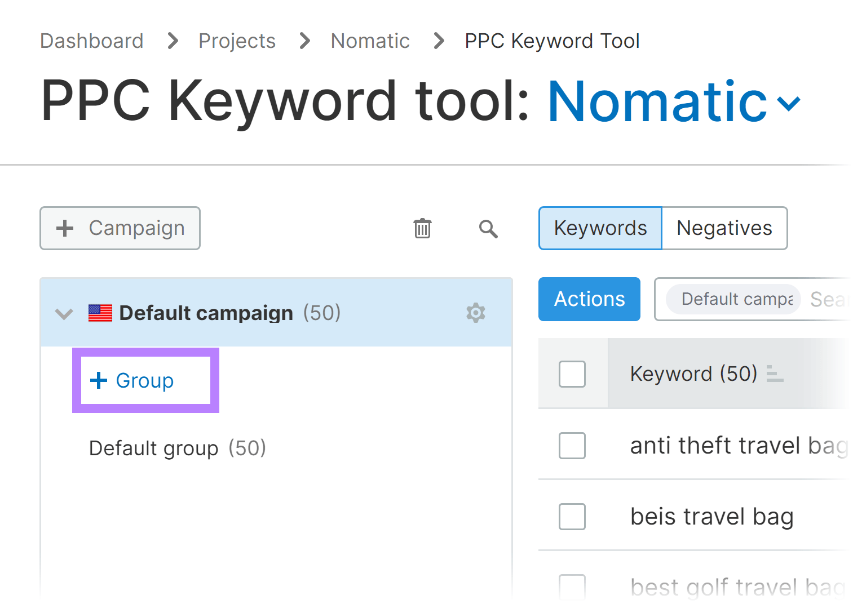Select Default campaign row
This screenshot has height=604, width=853.
[276, 313]
